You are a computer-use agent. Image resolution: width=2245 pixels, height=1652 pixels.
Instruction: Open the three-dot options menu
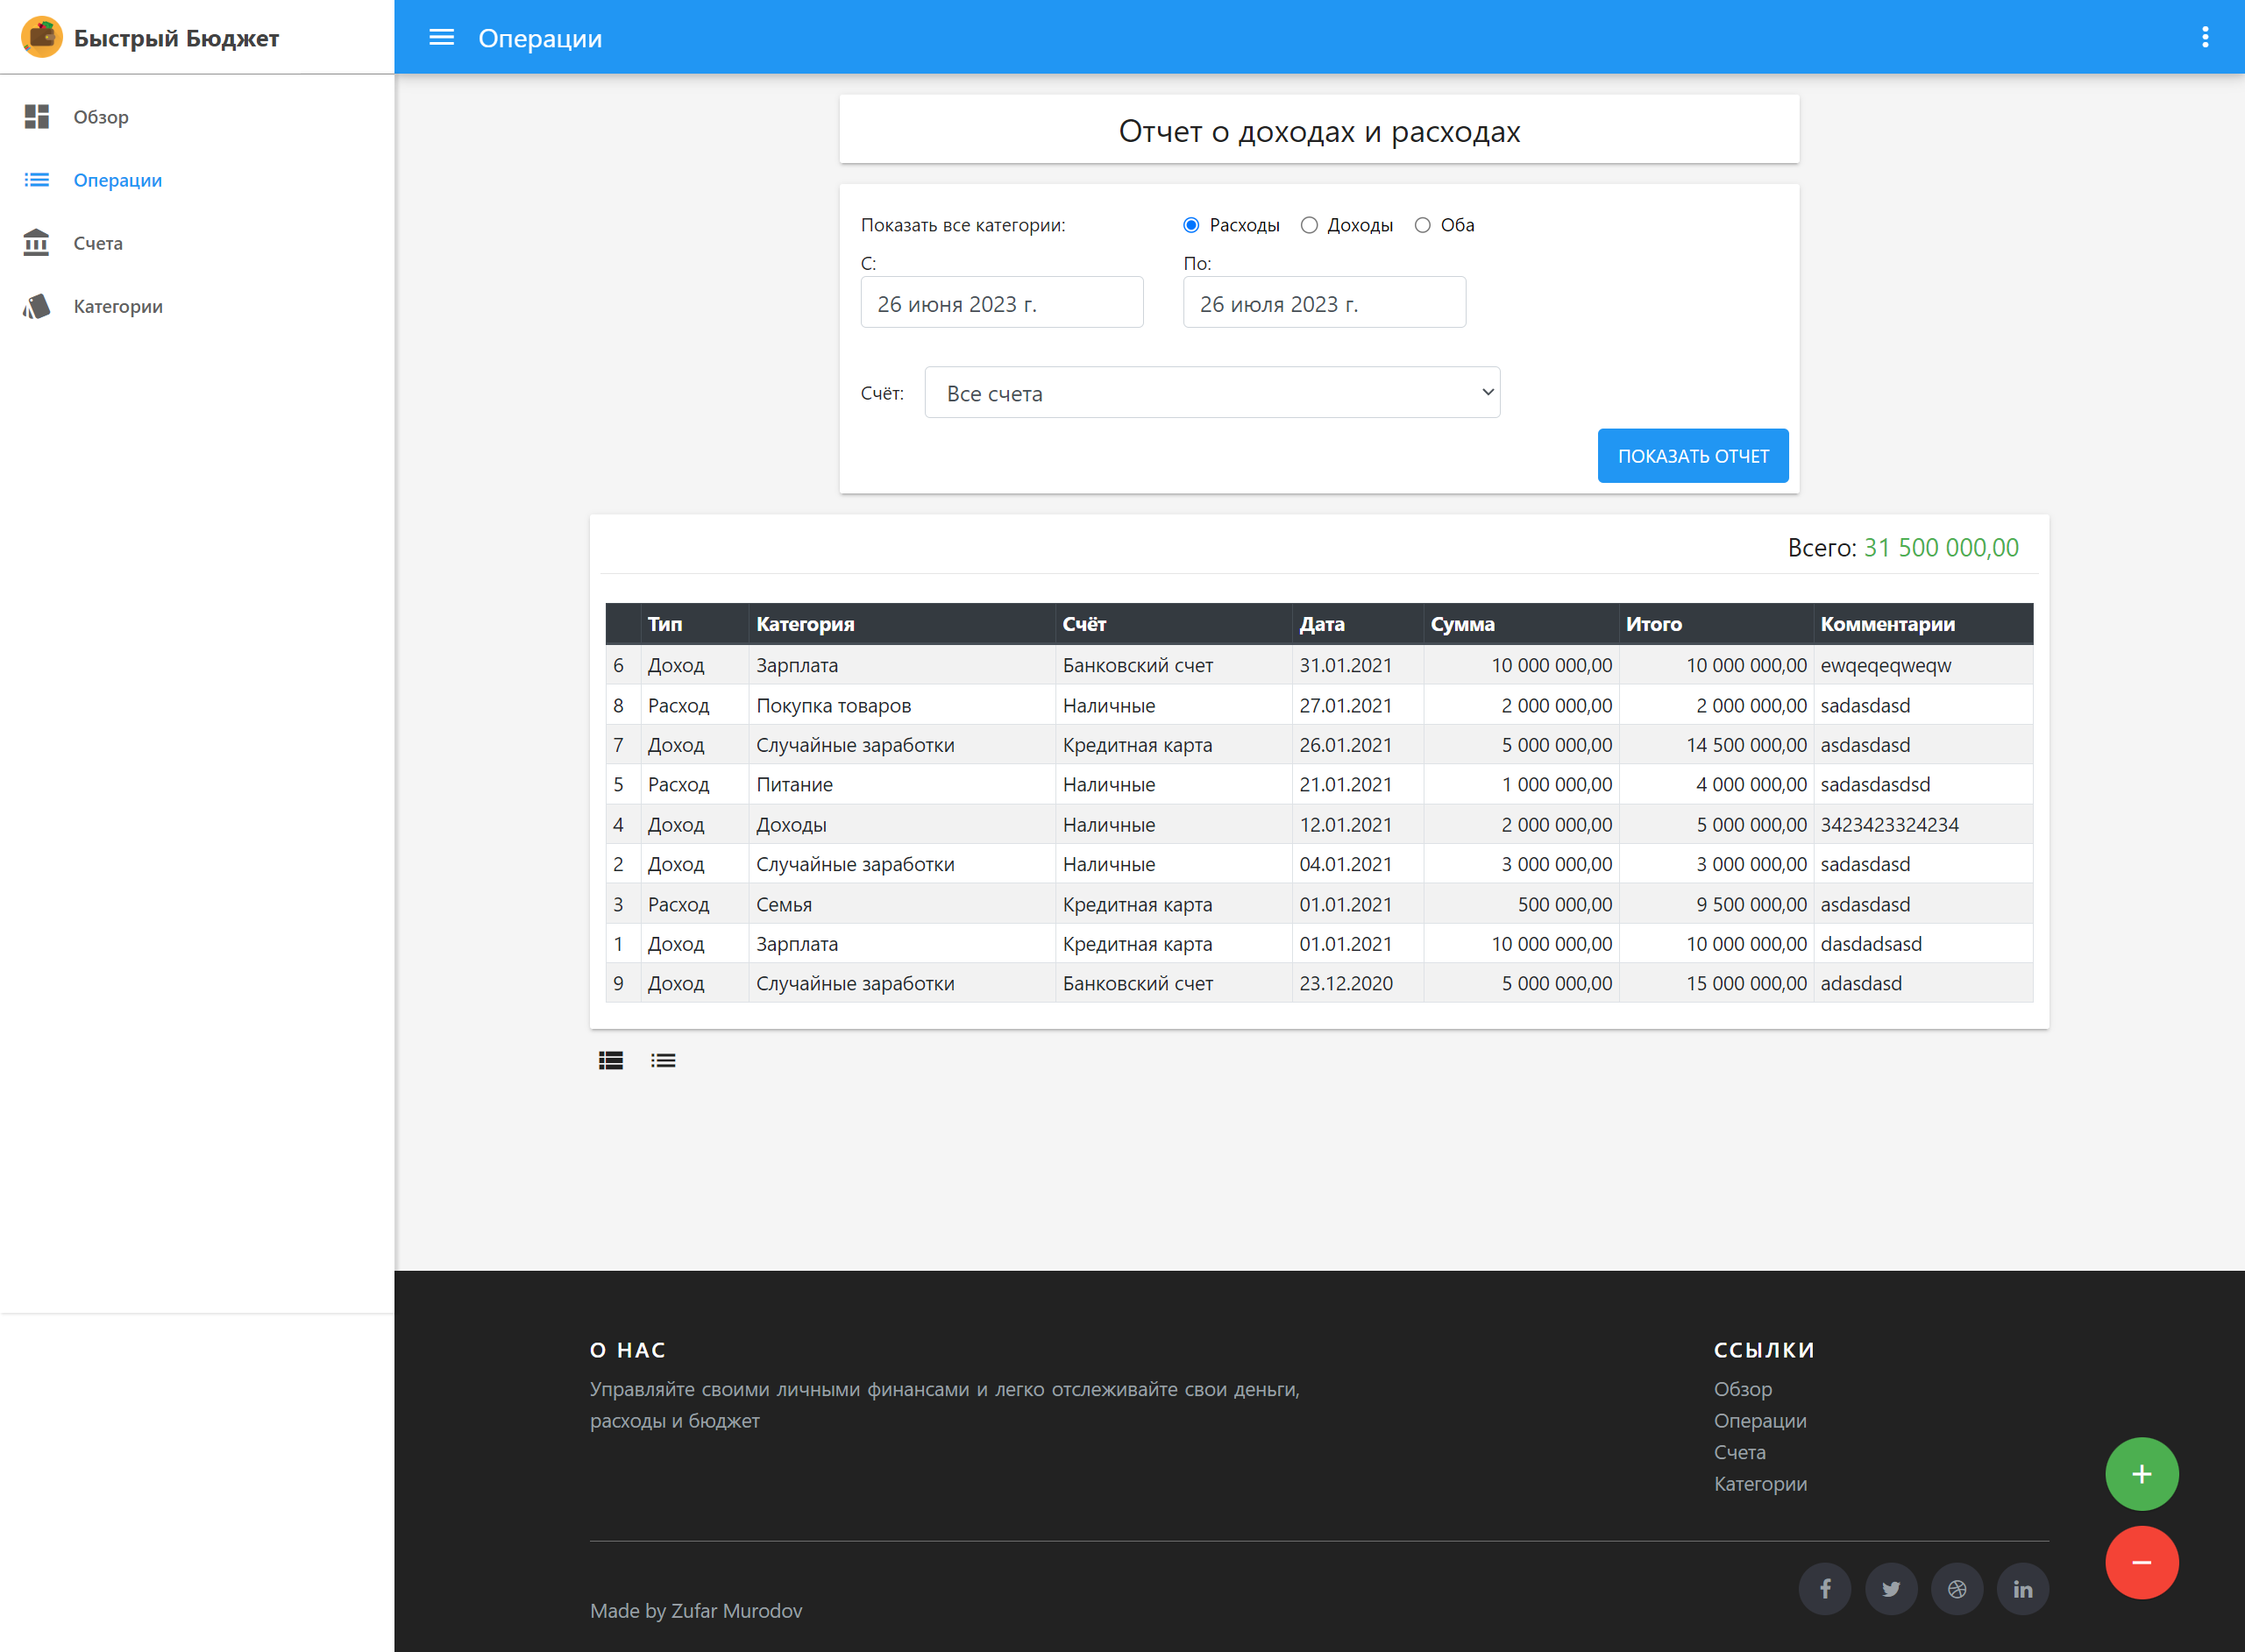(x=2204, y=38)
